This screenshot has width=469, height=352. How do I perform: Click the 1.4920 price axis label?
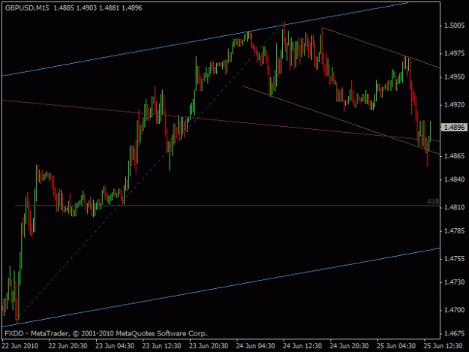[x=455, y=104]
